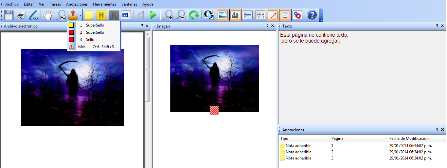Screen dimensions: 447x168
Task: Click the Archivo electrónico vertical scrollbar thumb
Action: tap(147, 69)
